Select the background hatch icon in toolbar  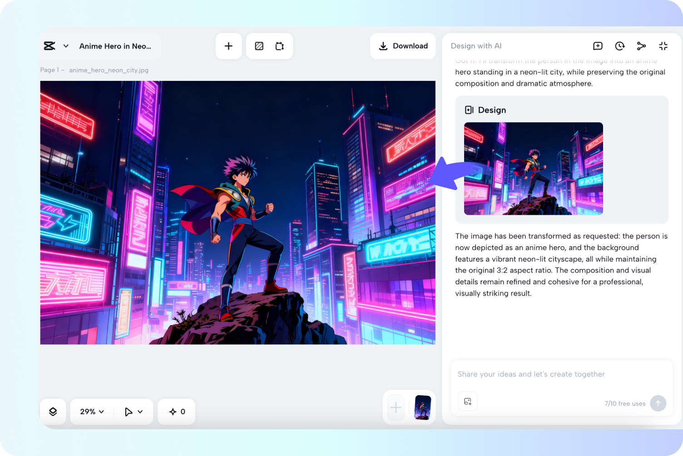(259, 46)
